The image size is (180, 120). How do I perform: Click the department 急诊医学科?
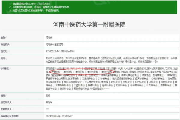[x=143, y=72]
